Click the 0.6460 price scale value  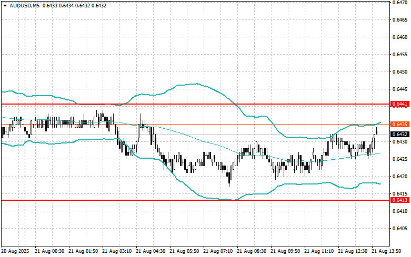[400, 37]
